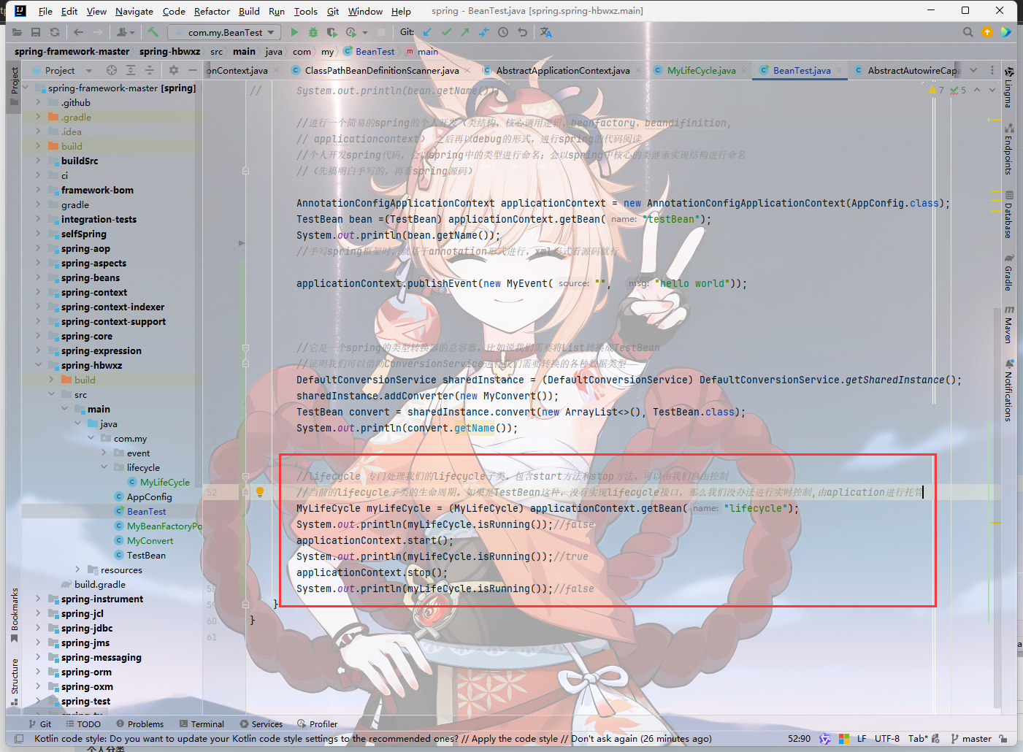Switch to ClassPathBeanDefinitionScanner.java tab
This screenshot has height=752, width=1023.
(381, 70)
